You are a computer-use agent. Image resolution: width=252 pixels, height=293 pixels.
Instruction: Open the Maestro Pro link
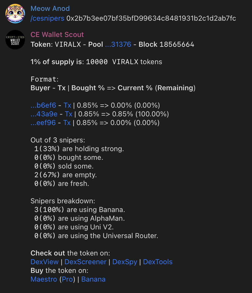67,279
